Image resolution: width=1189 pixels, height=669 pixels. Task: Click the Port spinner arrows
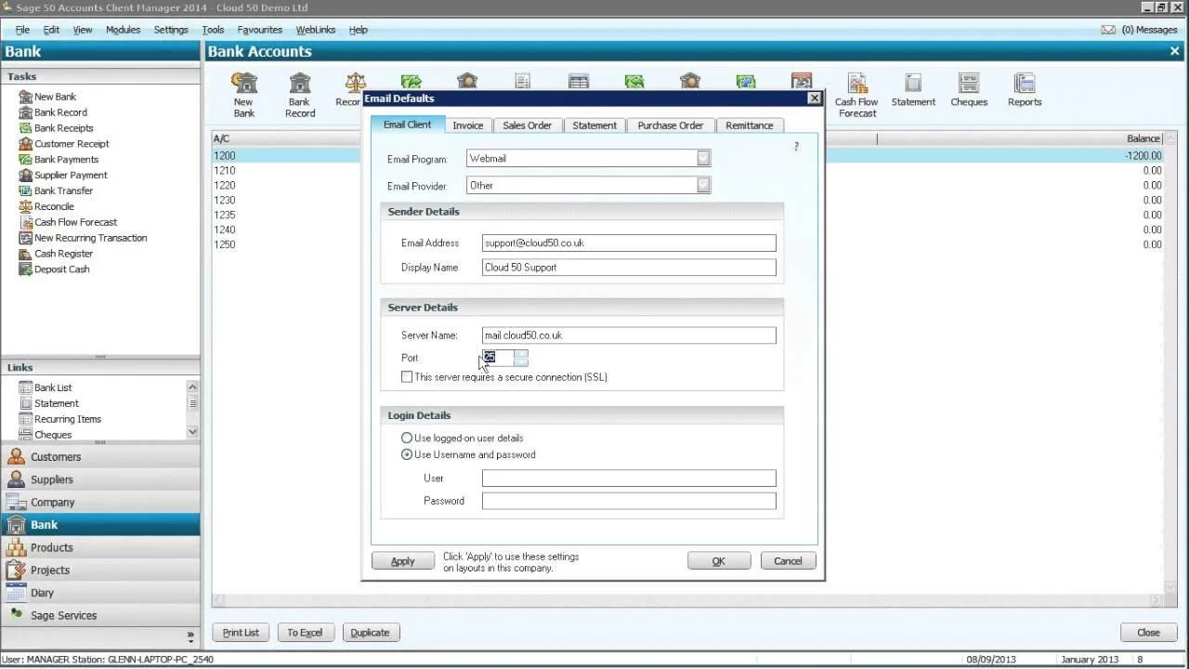pos(521,358)
